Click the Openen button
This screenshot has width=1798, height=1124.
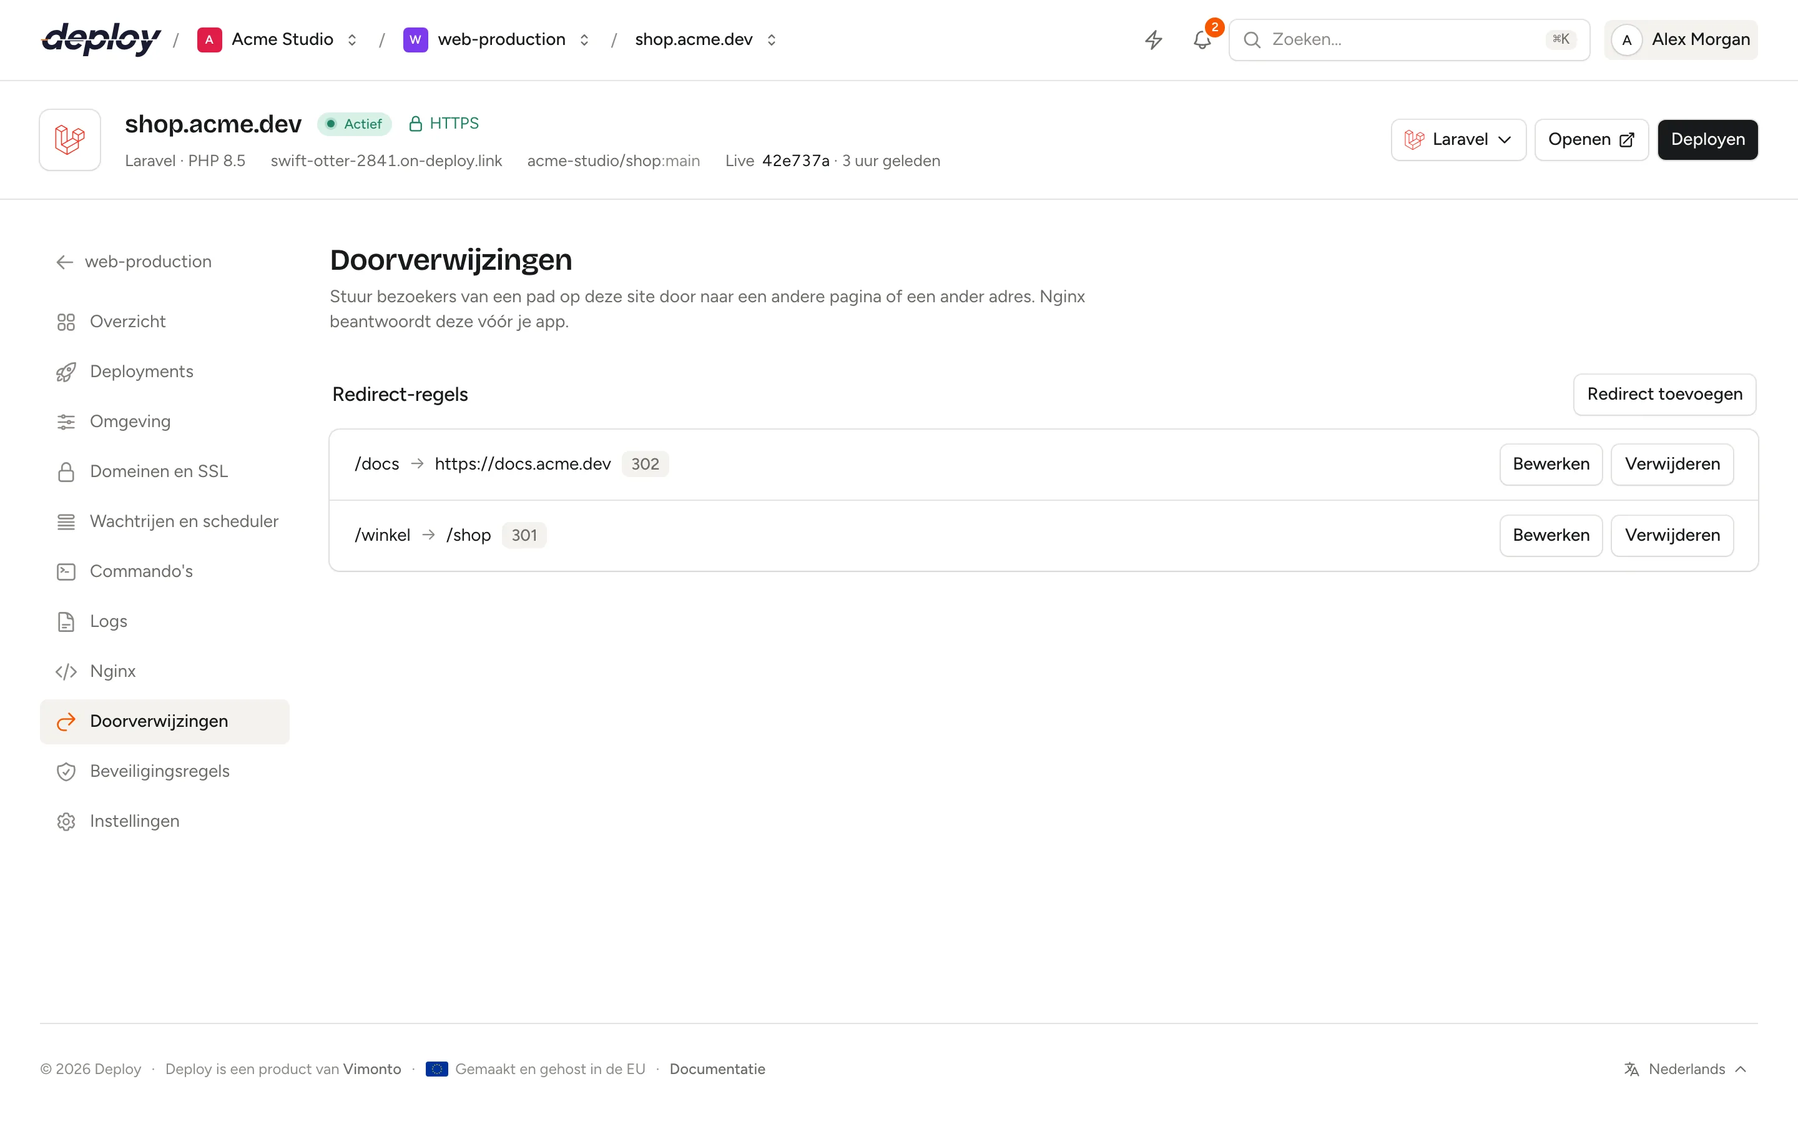[x=1591, y=140]
